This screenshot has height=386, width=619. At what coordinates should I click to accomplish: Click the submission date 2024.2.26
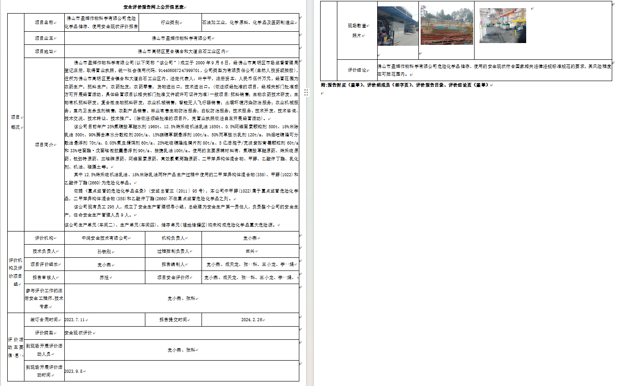(252, 319)
